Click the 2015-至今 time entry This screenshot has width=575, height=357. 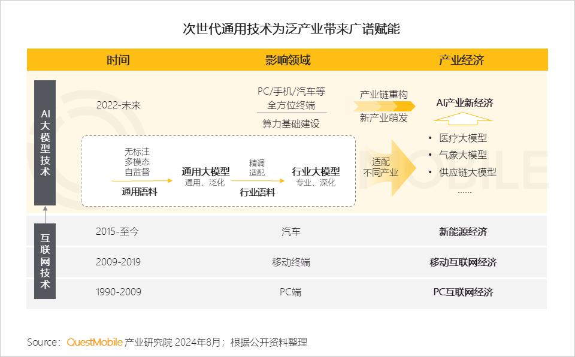point(117,232)
